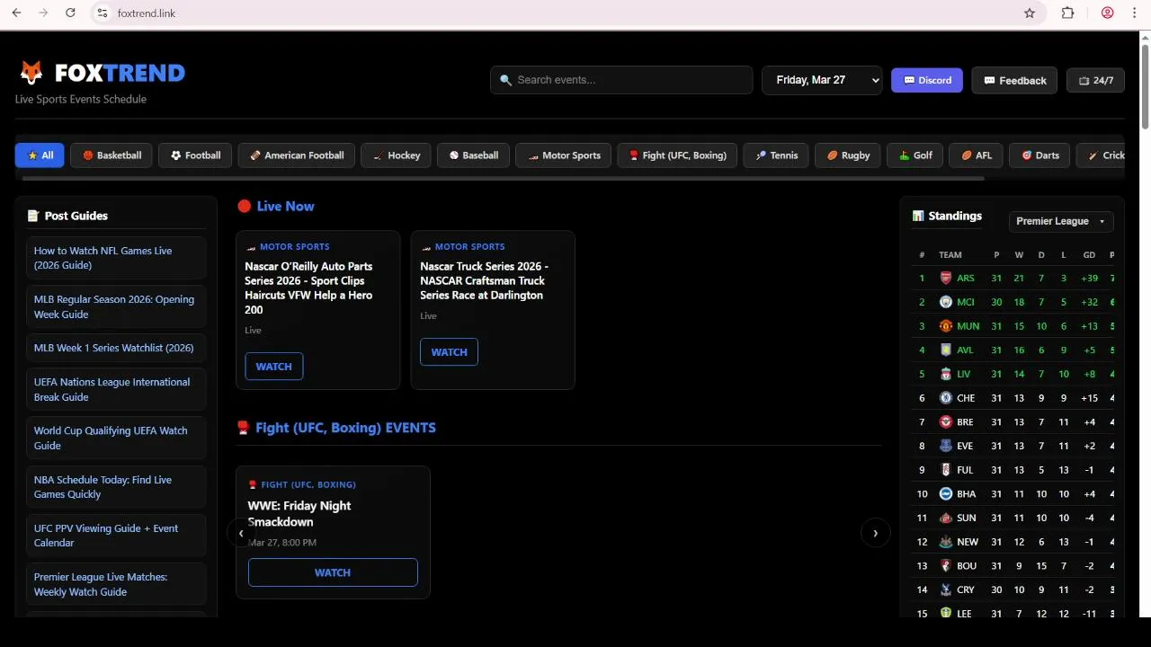The width and height of the screenshot is (1151, 647).
Task: Click the Bournemouth crest in standings
Action: click(x=946, y=566)
